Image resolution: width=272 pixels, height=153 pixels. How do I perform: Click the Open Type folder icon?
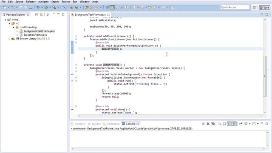[87, 7]
